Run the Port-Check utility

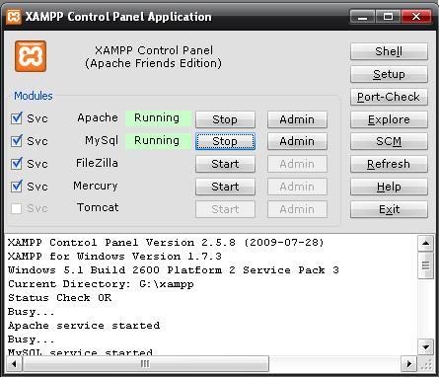(x=389, y=97)
